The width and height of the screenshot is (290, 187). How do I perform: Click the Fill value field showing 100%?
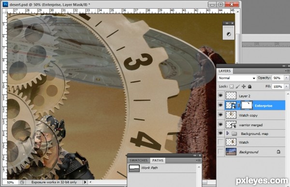click(278, 86)
